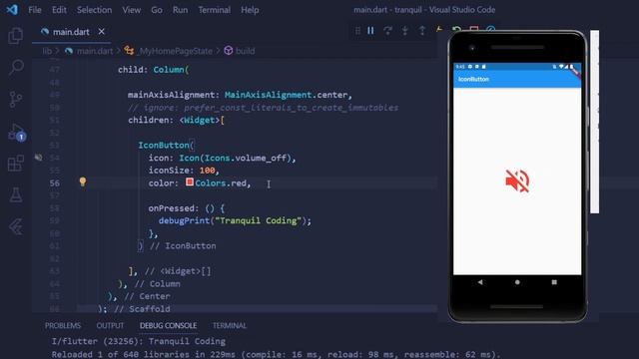Open the View menu

pyautogui.click(x=131, y=10)
